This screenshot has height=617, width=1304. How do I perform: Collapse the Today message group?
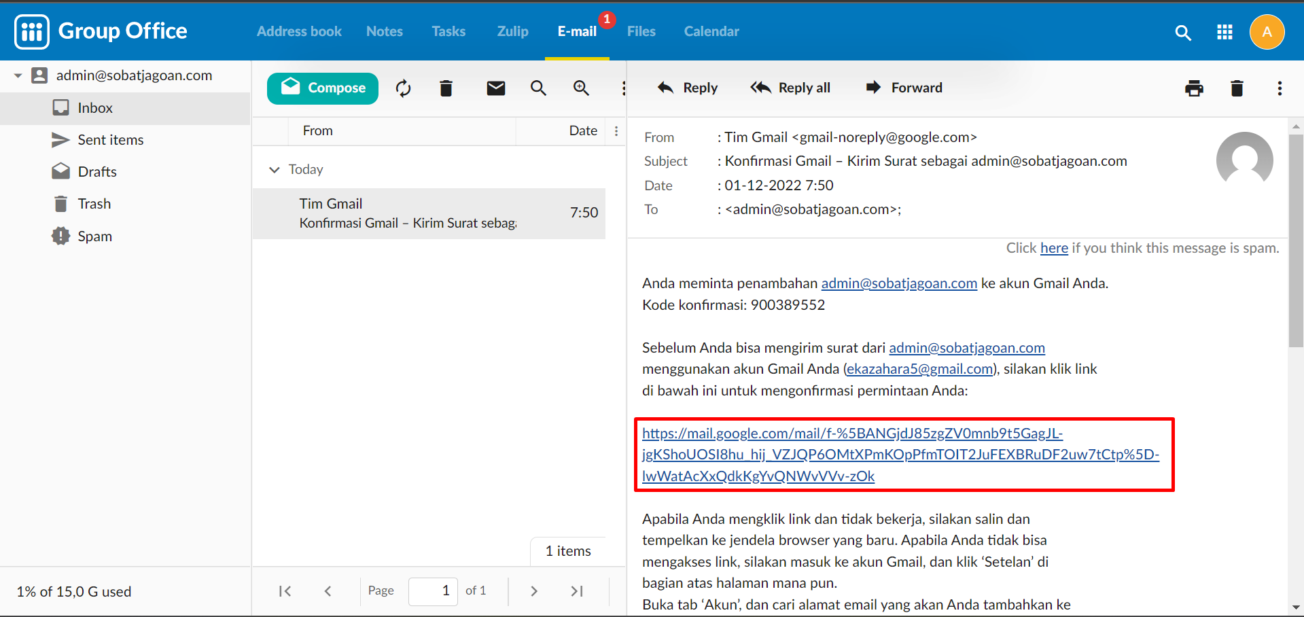275,169
